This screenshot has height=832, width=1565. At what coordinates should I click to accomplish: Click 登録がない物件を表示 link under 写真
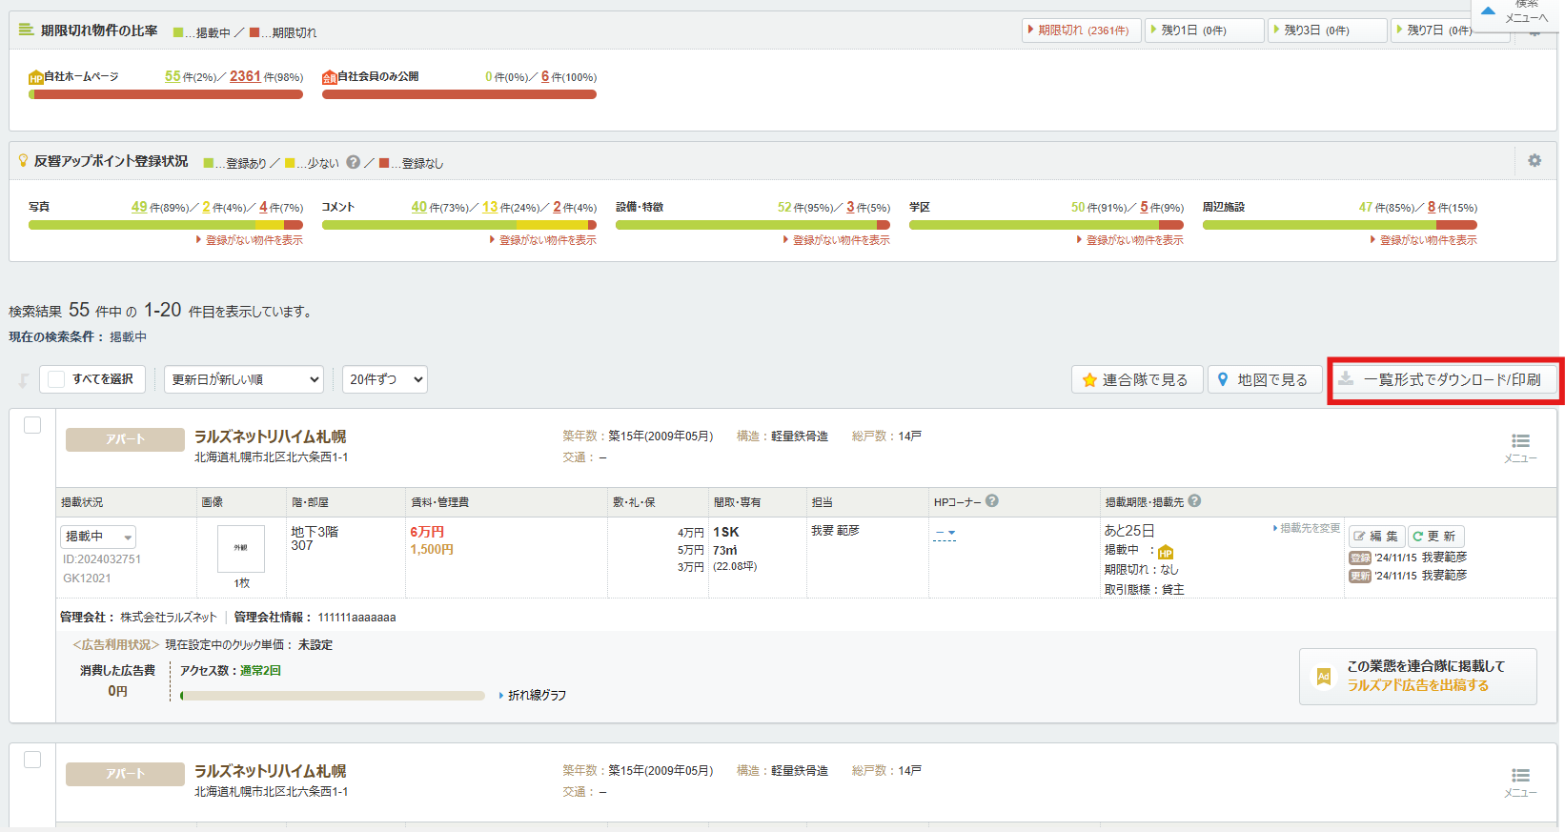(253, 240)
